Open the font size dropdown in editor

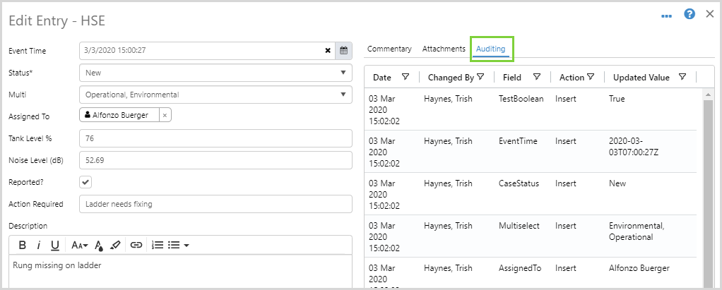(79, 246)
